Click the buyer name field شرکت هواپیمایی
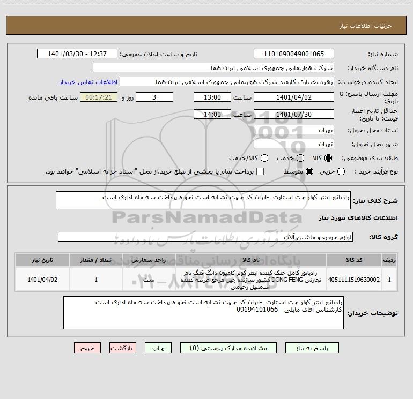Viewport: 413px width, 399px height. 213,68
